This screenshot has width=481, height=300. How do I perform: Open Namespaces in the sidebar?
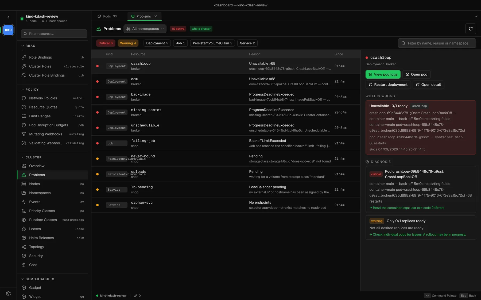pyautogui.click(x=53, y=193)
